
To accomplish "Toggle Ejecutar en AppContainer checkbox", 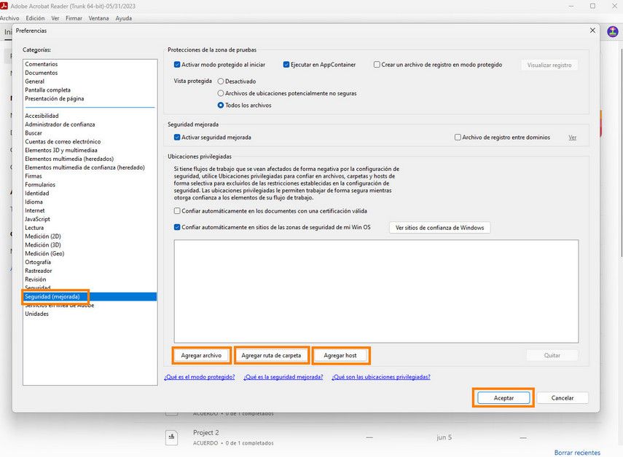I will click(x=286, y=64).
